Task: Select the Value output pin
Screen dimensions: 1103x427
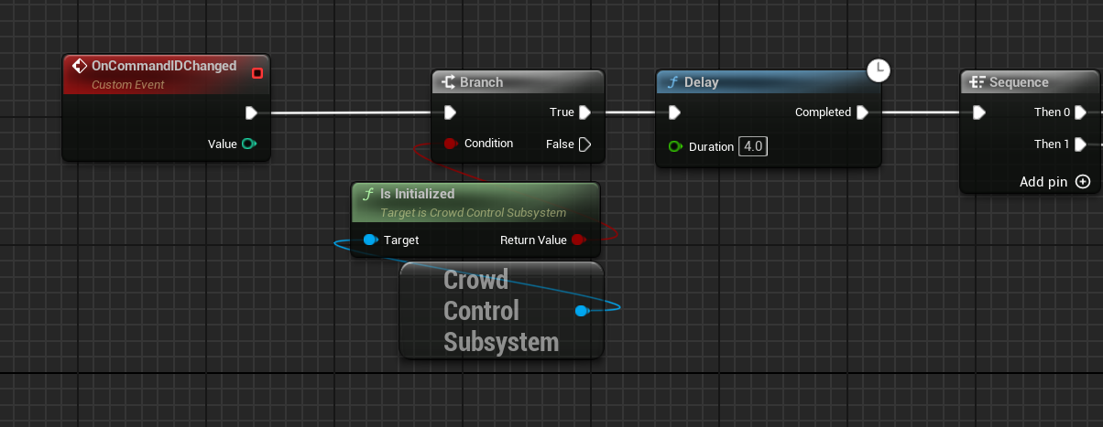Action: pyautogui.click(x=247, y=144)
